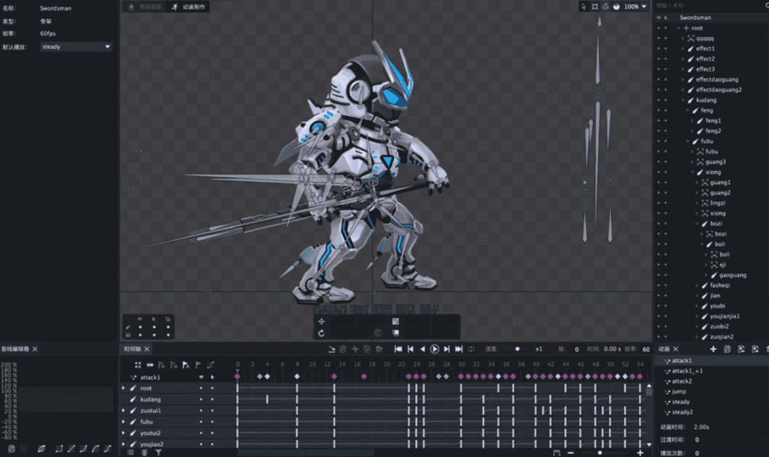This screenshot has height=457, width=769.
Task: Click the current frame number field
Action: point(576,349)
